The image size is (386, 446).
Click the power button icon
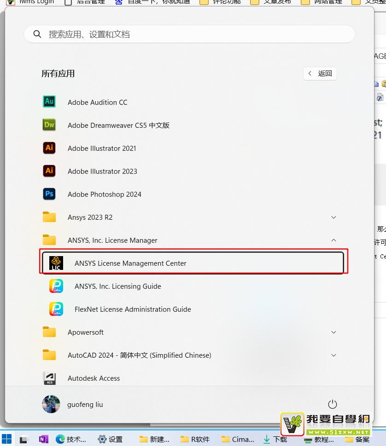(332, 404)
